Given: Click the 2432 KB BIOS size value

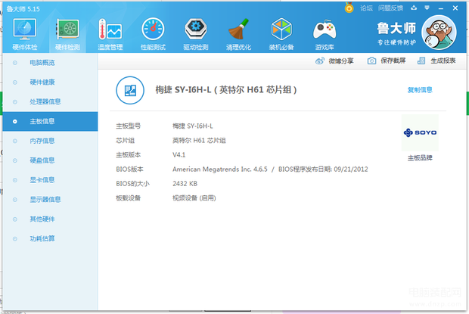Looking at the screenshot, I should click(x=185, y=184).
